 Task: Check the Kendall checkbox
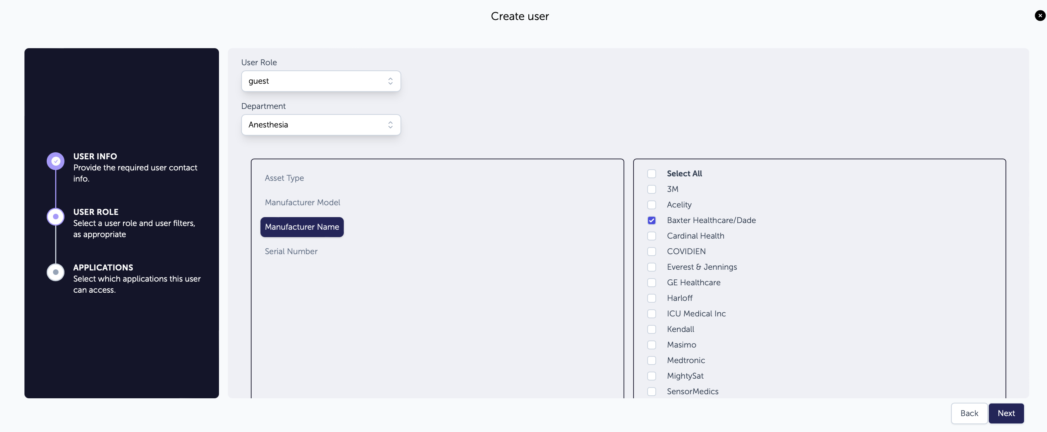coord(652,329)
